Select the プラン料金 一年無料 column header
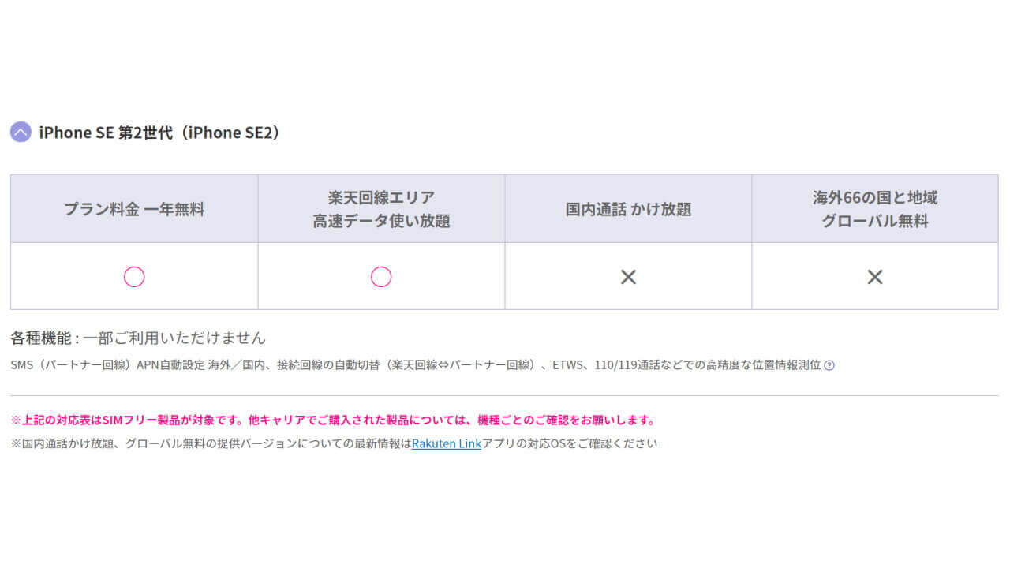 click(x=134, y=209)
